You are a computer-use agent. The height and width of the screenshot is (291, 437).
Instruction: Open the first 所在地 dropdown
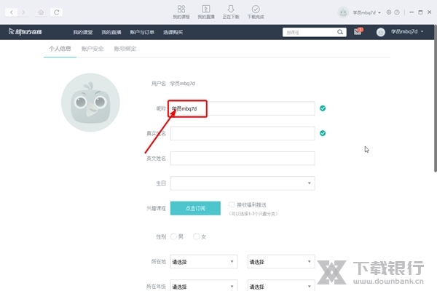[x=204, y=261]
